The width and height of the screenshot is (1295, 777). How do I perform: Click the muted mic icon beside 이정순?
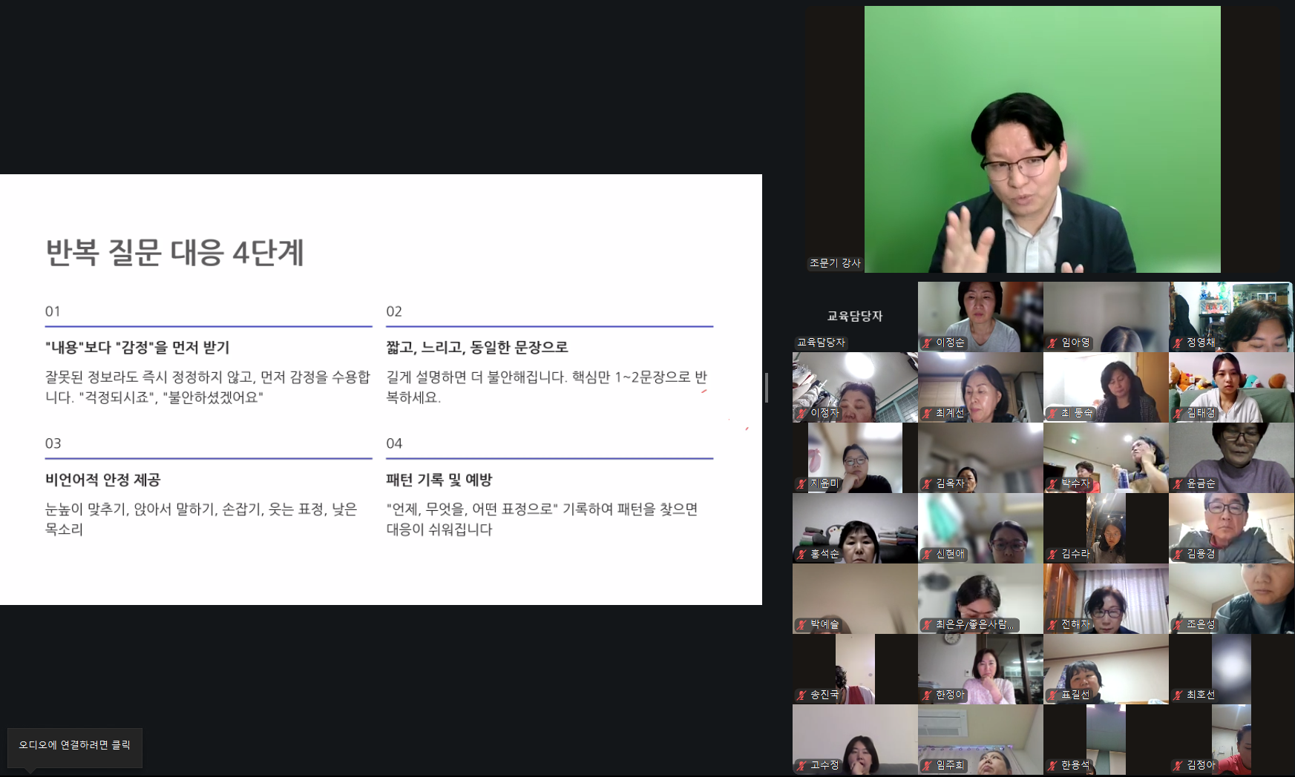pyautogui.click(x=927, y=343)
